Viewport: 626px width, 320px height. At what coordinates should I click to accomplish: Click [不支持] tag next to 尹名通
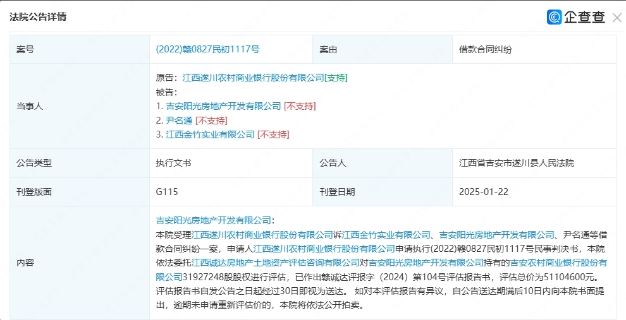[212, 121]
